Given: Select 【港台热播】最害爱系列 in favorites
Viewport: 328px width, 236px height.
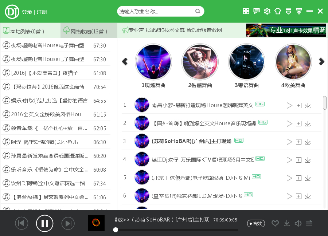Looking at the screenshot, I should coord(55,197).
